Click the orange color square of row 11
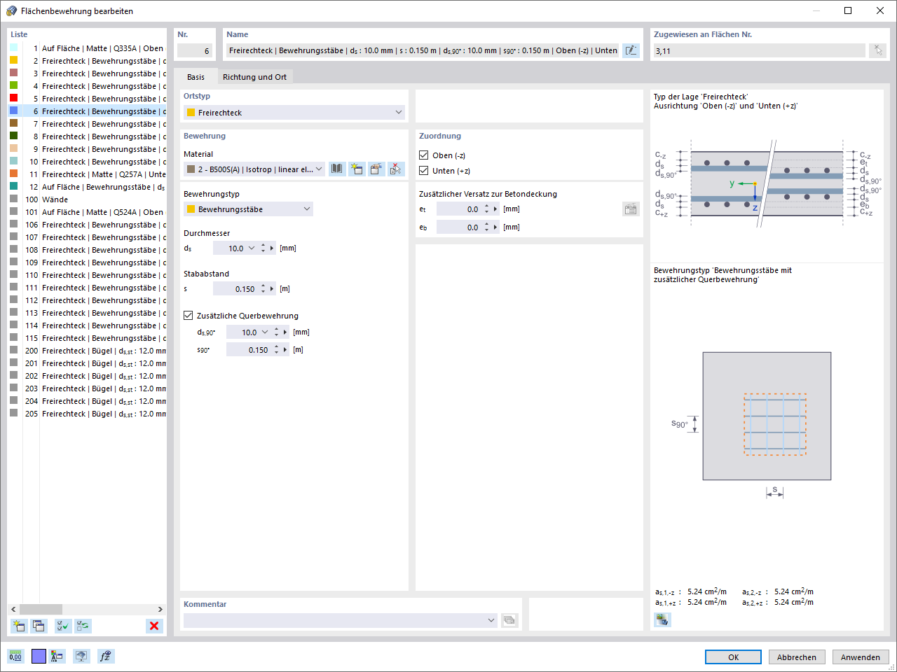The image size is (897, 672). 13,174
